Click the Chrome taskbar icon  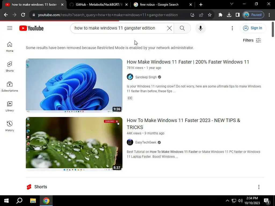click(x=46, y=201)
